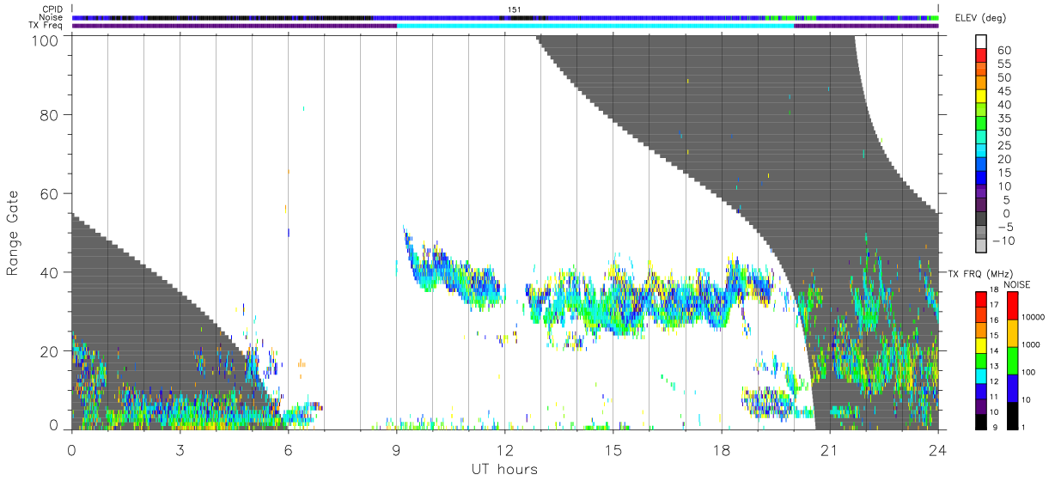Click the 60 tick on Range Gate axis
1055x487 pixels.
[51, 193]
